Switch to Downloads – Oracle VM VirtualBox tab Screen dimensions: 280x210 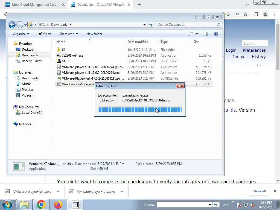pos(101,5)
